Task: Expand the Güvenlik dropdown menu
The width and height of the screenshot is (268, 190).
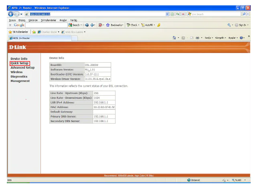Action: pos(221,38)
